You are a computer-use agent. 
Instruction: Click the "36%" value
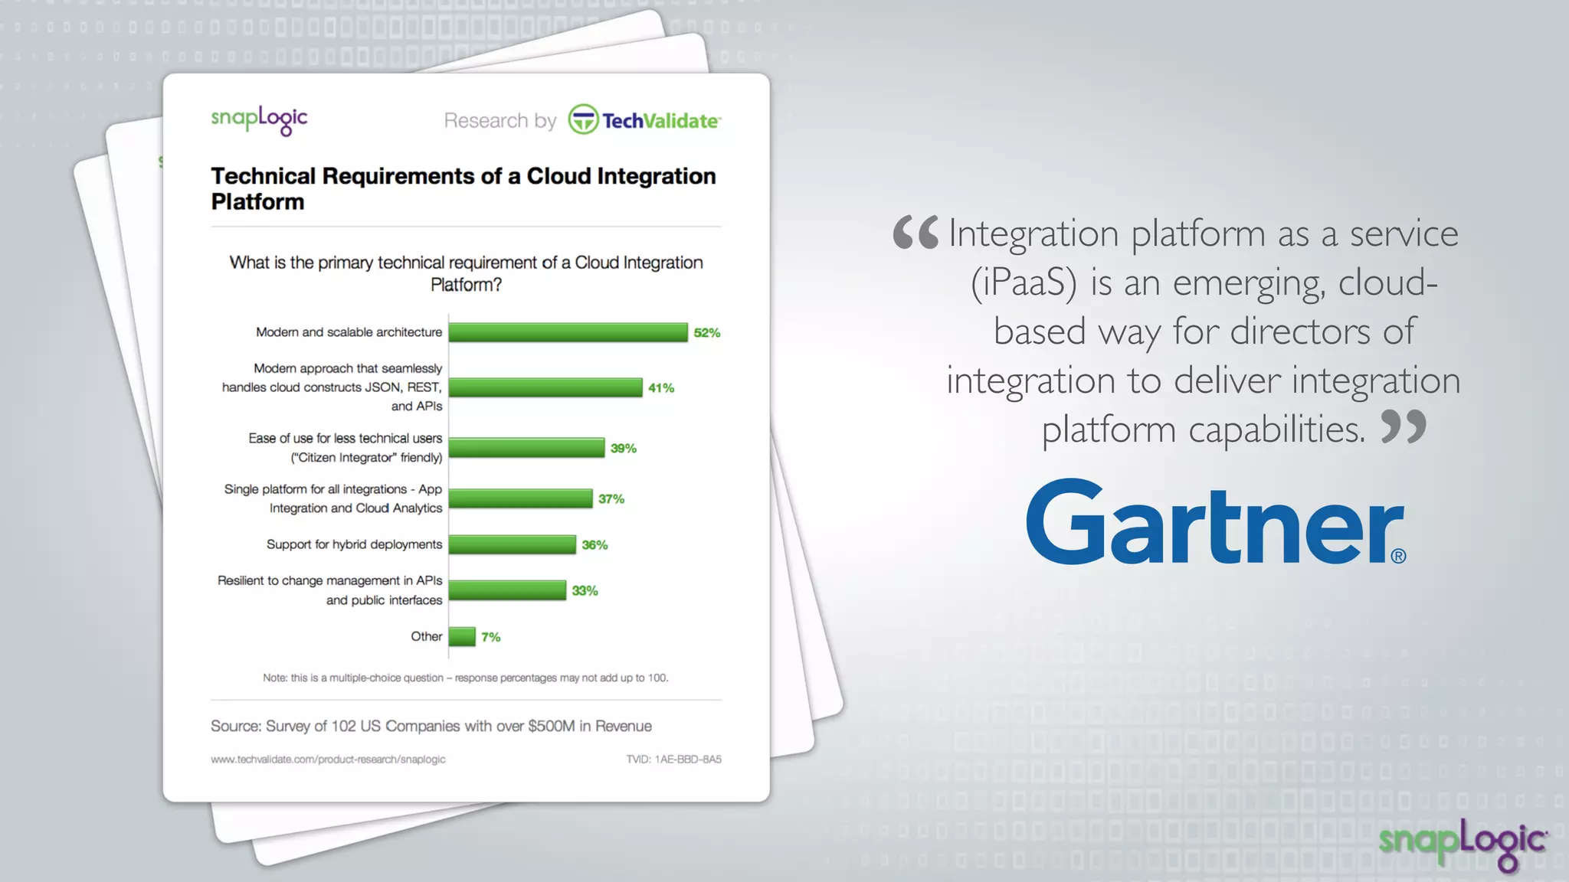click(x=595, y=545)
